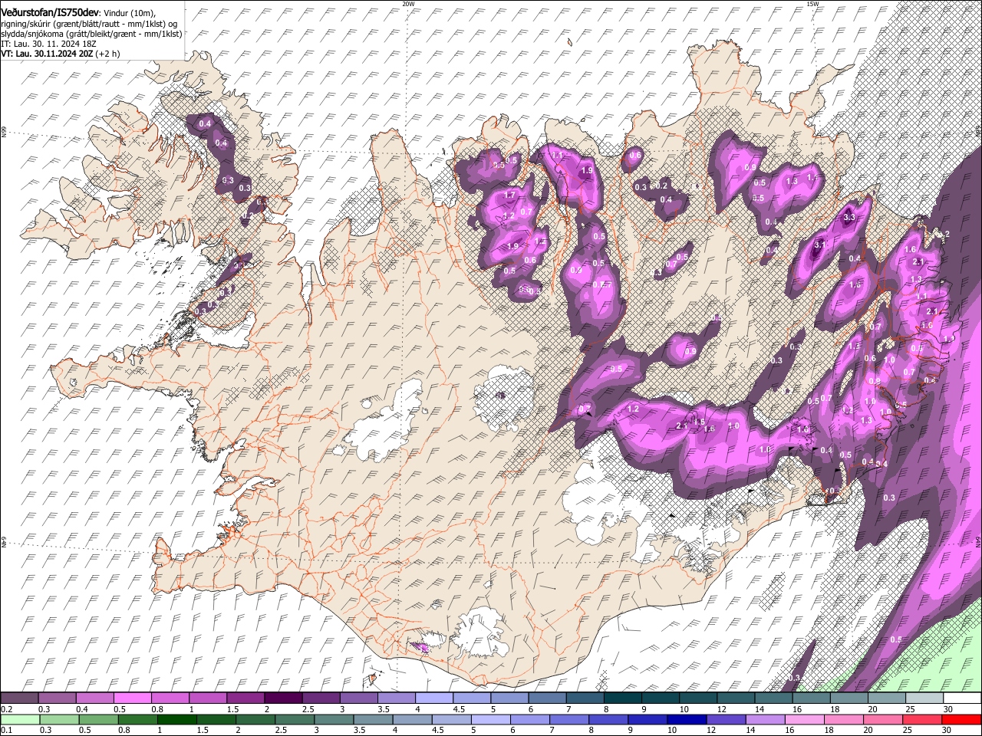Select the snow legend swatch between 0.2 and 0.3
Viewport: 982px width, 736px height.
(19, 698)
